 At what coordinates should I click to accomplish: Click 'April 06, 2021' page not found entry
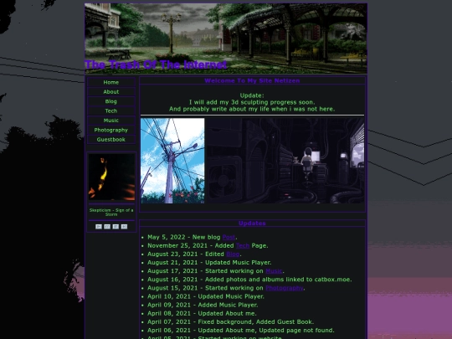[x=241, y=331]
